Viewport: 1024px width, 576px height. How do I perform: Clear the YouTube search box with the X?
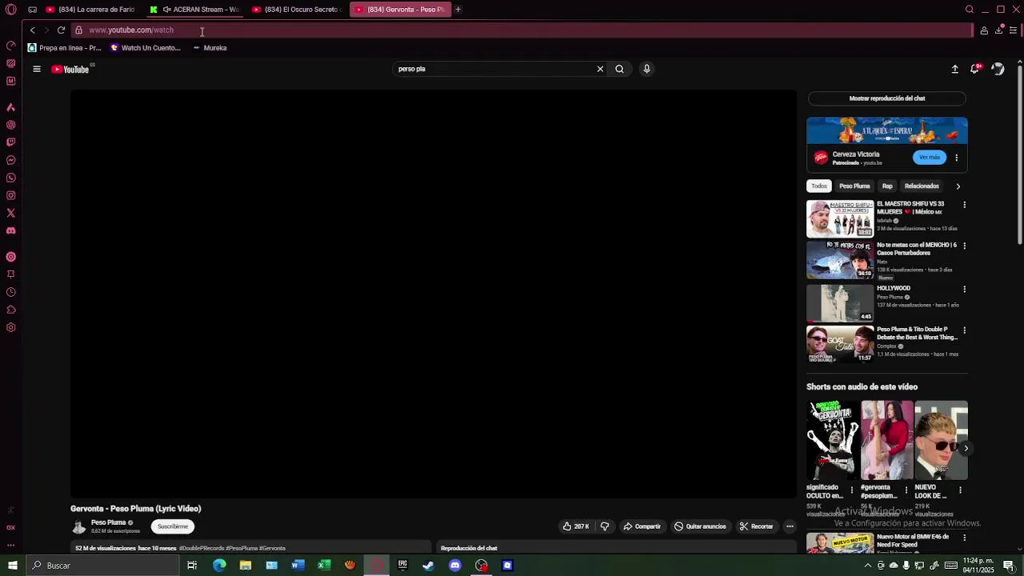tap(600, 69)
